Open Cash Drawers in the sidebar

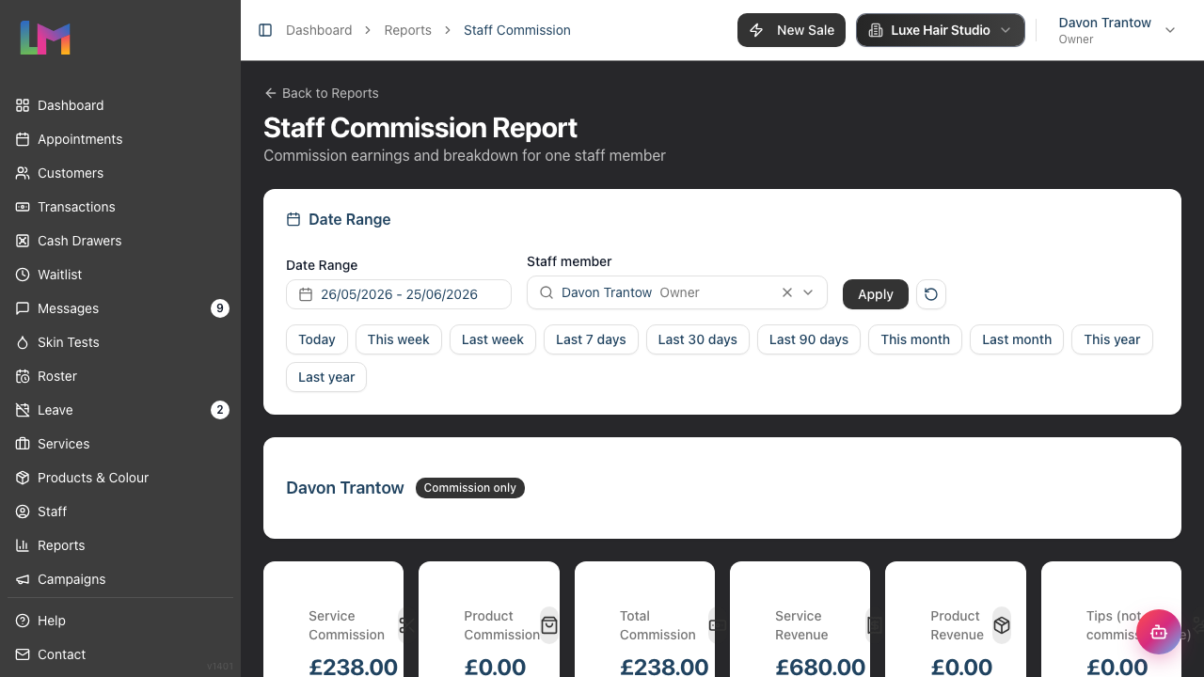tap(120, 241)
